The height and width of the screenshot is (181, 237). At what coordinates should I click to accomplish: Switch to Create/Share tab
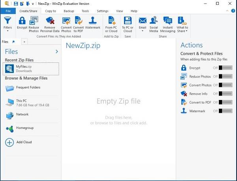click(28, 11)
